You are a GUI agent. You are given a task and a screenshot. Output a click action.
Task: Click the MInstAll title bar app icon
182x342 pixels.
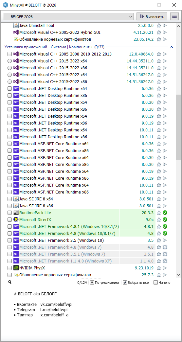coord(6,5)
